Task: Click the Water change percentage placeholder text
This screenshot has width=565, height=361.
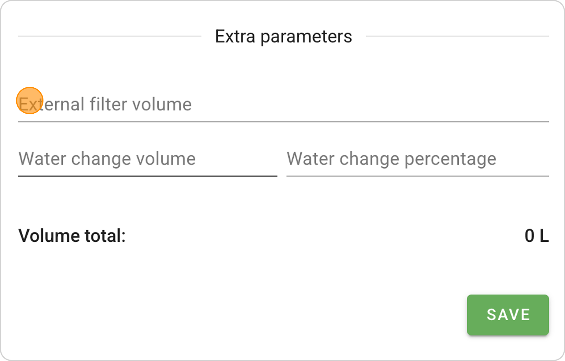Action: tap(391, 159)
